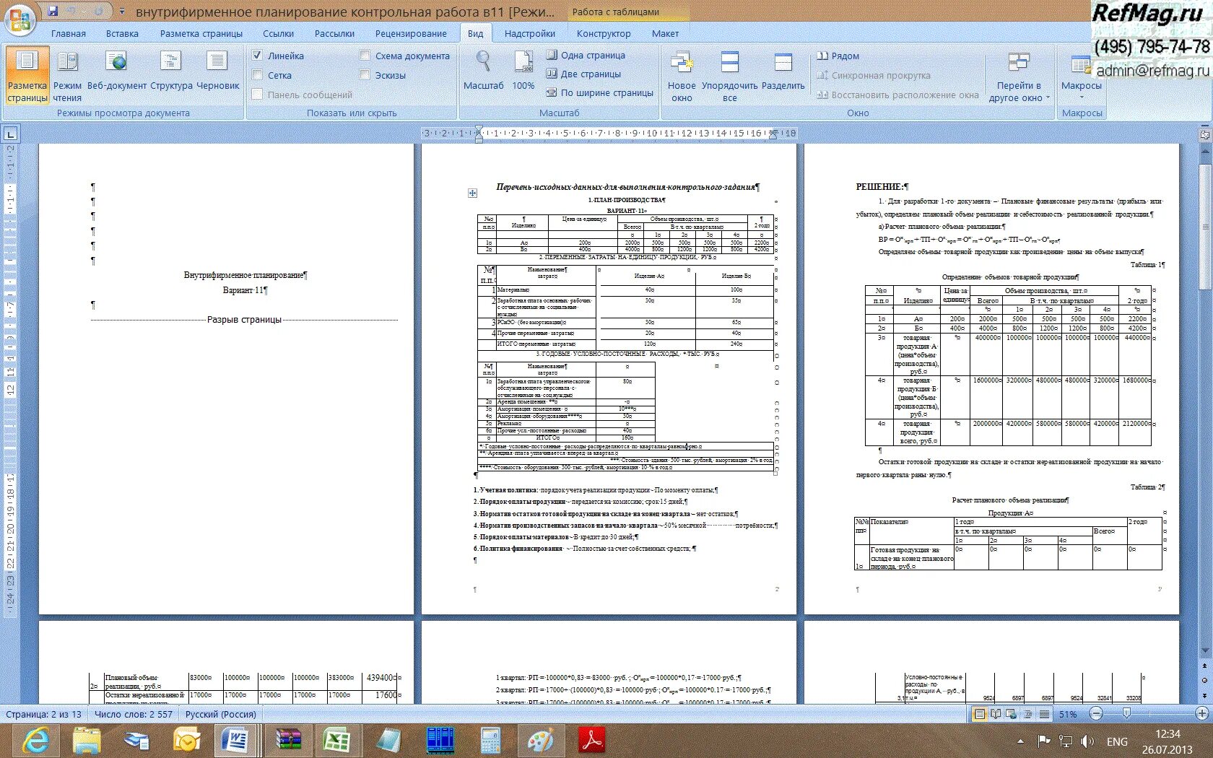View documents side by side (Рядом)
This screenshot has height=758, width=1213.
838,56
